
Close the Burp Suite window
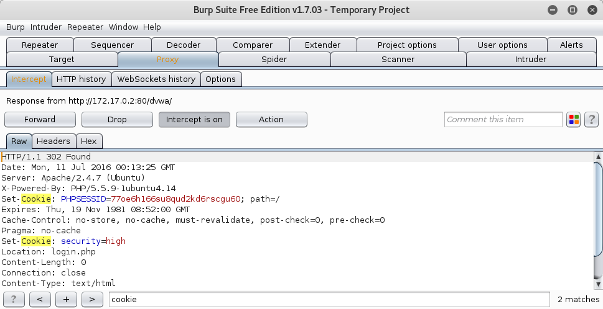(x=592, y=10)
